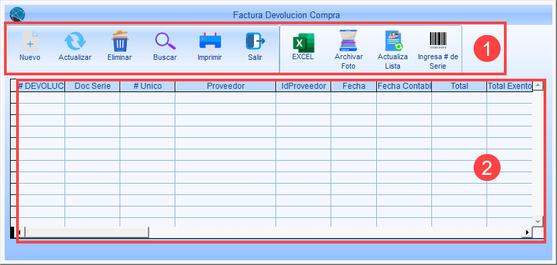Refresh using the Actualizar icon
The width and height of the screenshot is (557, 265).
(x=75, y=41)
